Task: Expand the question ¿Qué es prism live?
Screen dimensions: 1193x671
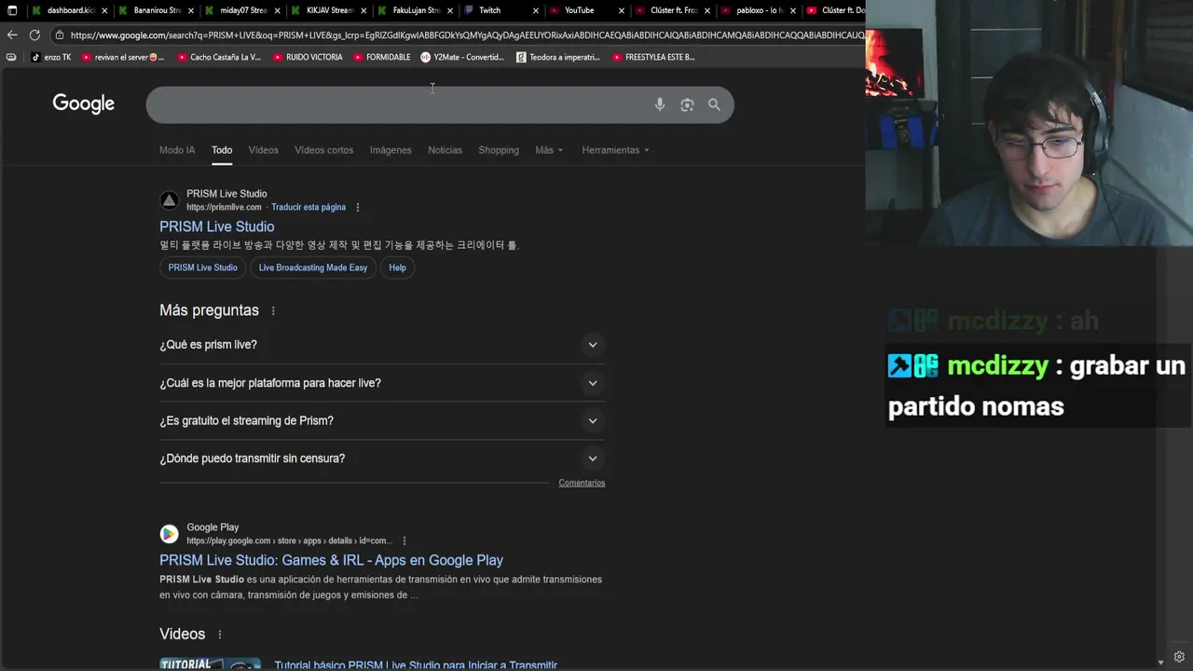Action: pyautogui.click(x=382, y=345)
